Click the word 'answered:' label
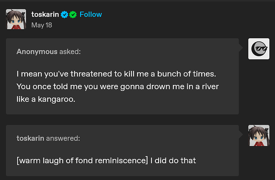This screenshot has width=275, height=180. click(x=63, y=139)
